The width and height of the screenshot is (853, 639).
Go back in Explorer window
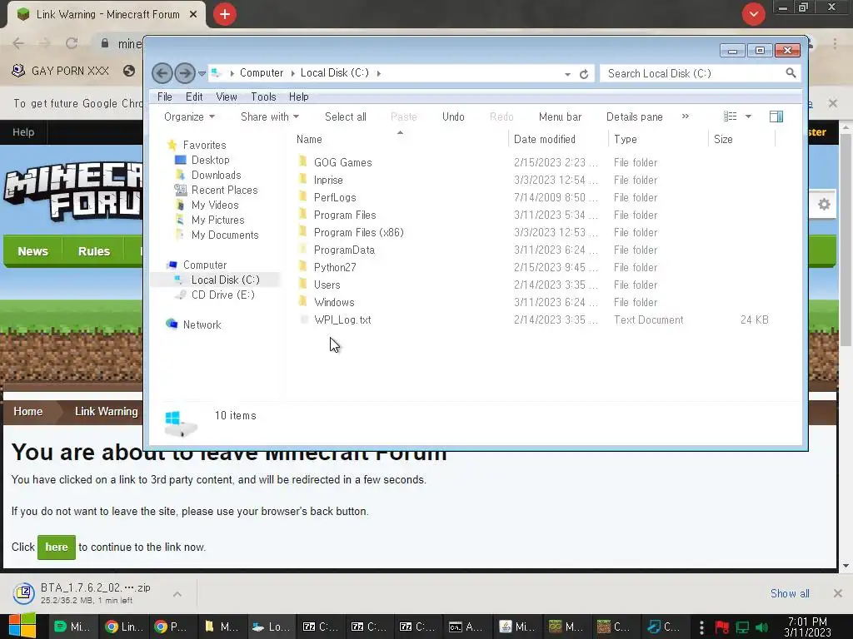(162, 73)
